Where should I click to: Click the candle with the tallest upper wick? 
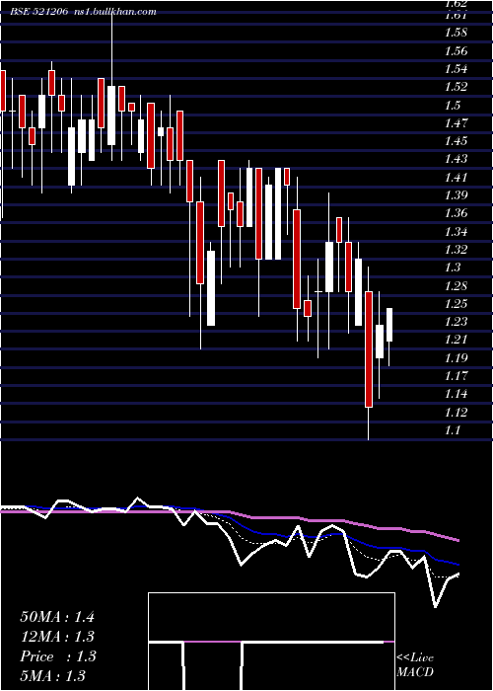(111, 115)
